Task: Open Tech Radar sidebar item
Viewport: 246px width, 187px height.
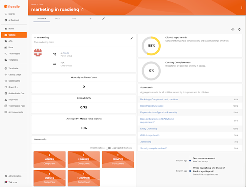Action: click(14, 68)
